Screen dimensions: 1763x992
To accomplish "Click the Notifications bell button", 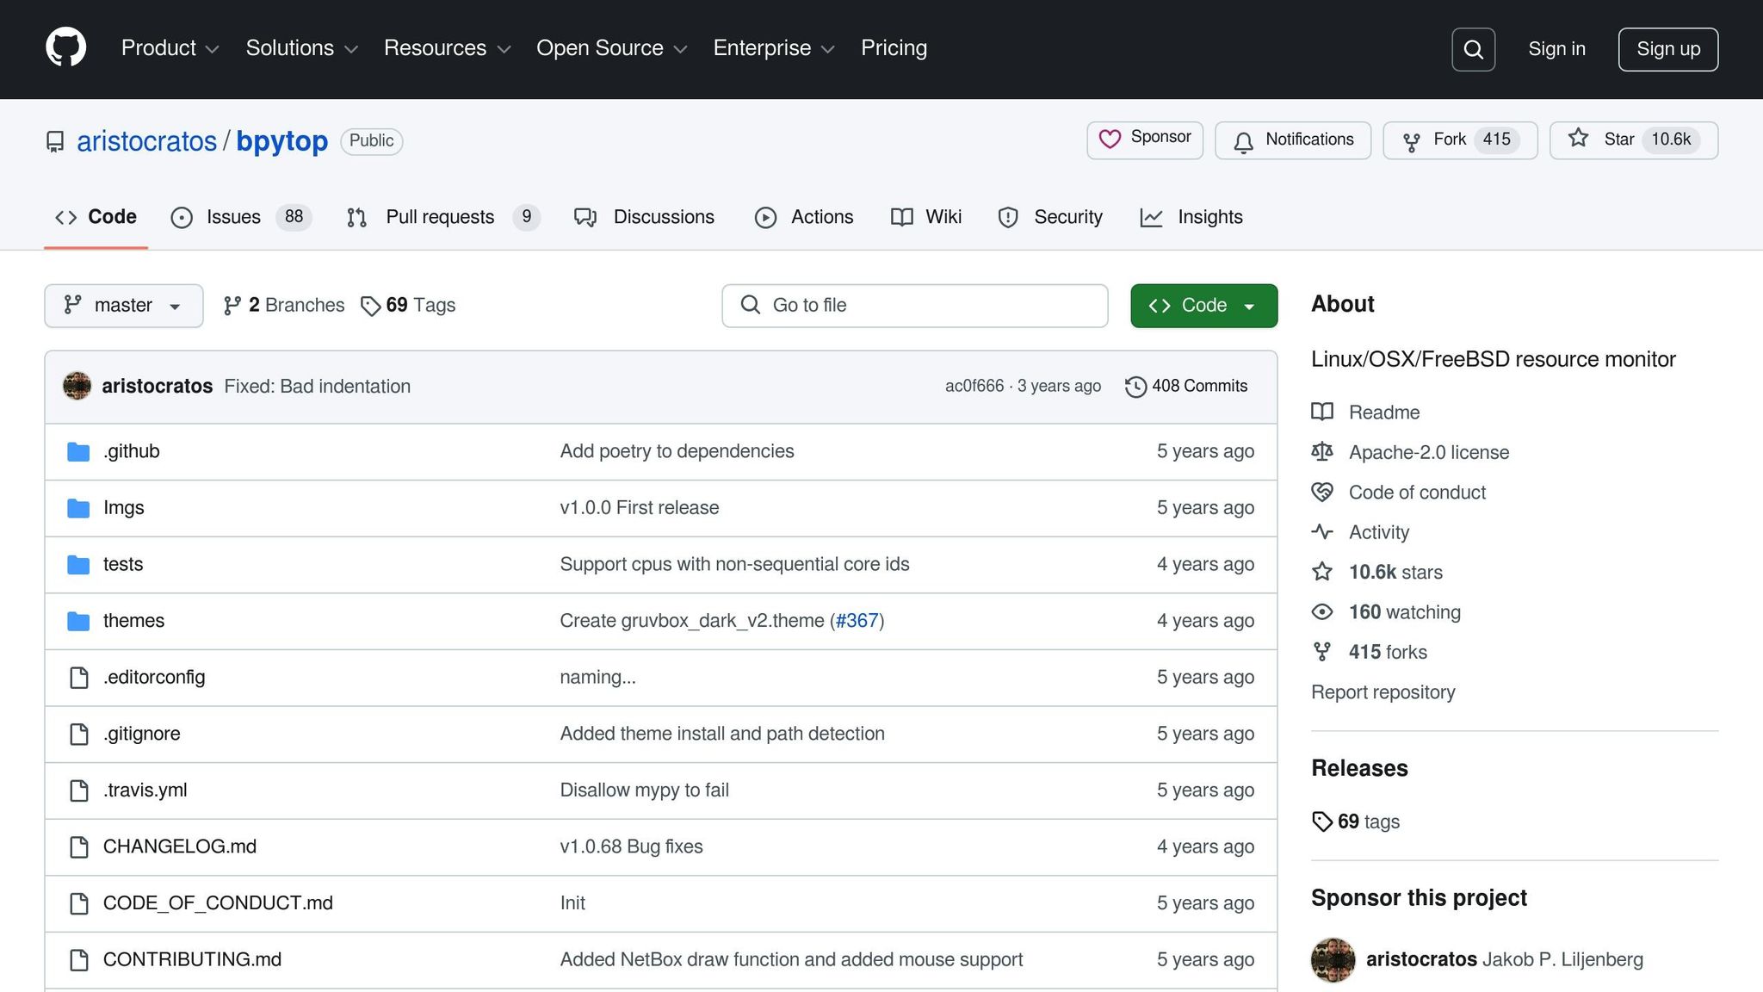I will pos(1292,139).
